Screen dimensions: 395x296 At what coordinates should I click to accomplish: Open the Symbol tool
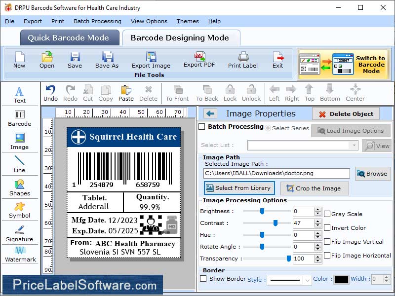20,211
